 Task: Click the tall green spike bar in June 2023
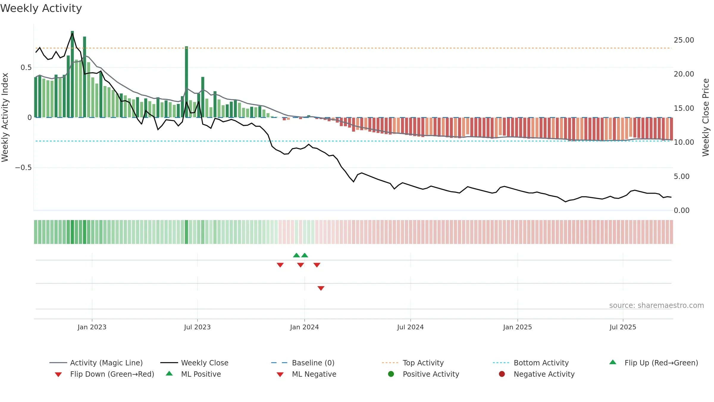pos(187,82)
